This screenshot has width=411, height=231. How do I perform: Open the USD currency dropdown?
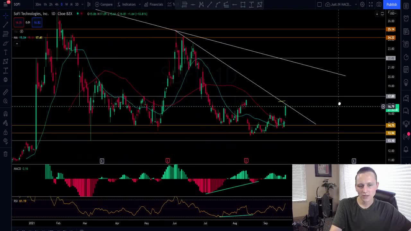point(393,13)
